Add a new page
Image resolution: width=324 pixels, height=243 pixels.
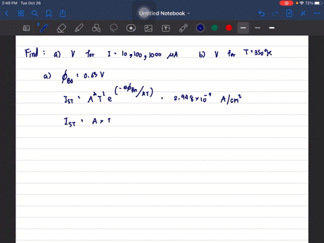point(289,13)
